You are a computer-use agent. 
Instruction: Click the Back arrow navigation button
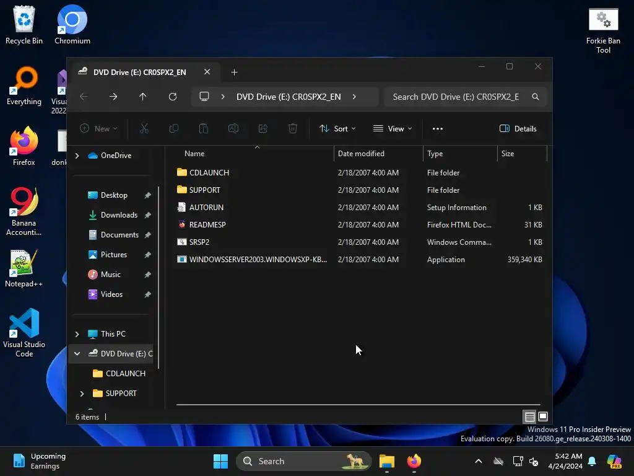click(x=84, y=97)
